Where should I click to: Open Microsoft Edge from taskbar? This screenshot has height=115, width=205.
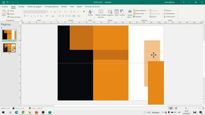[17, 112]
